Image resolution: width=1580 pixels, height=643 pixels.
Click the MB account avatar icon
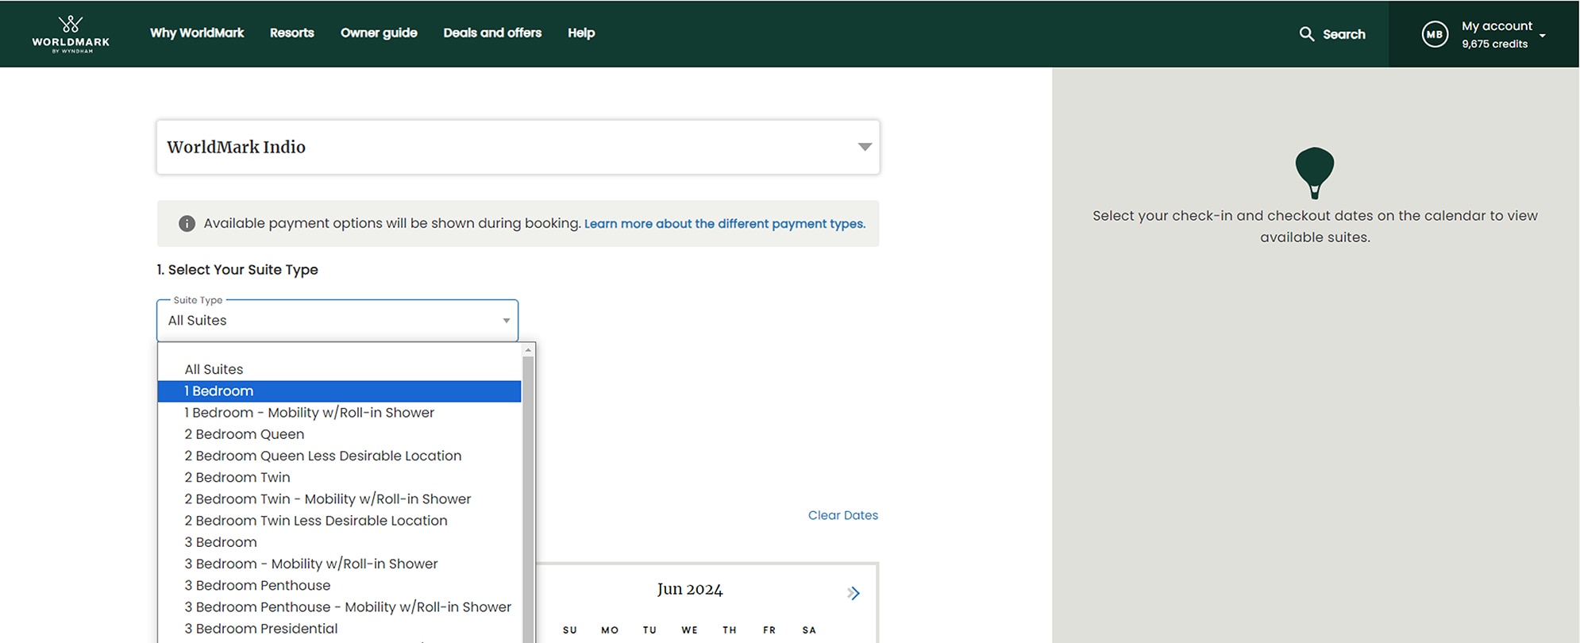pos(1435,34)
